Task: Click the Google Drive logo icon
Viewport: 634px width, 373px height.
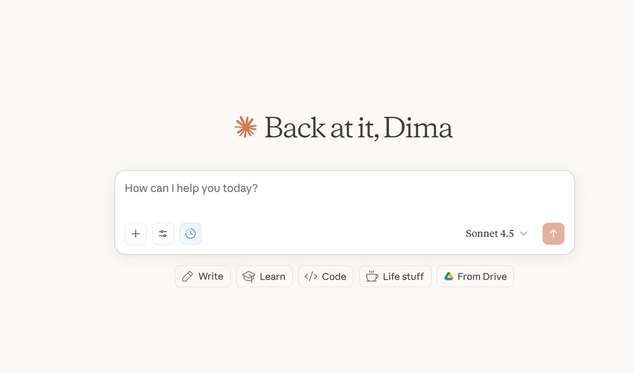Action: [x=449, y=276]
